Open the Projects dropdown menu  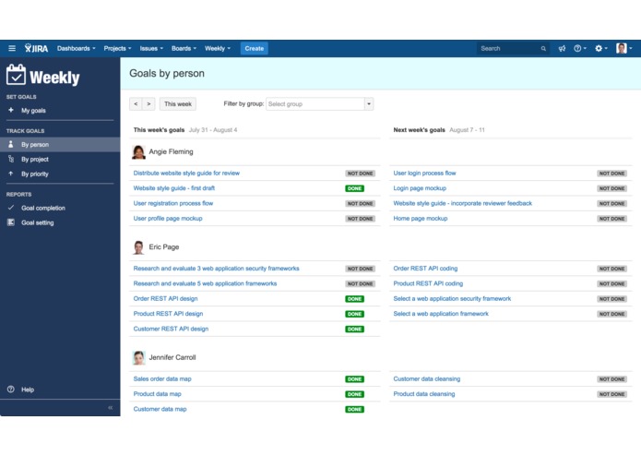117,48
